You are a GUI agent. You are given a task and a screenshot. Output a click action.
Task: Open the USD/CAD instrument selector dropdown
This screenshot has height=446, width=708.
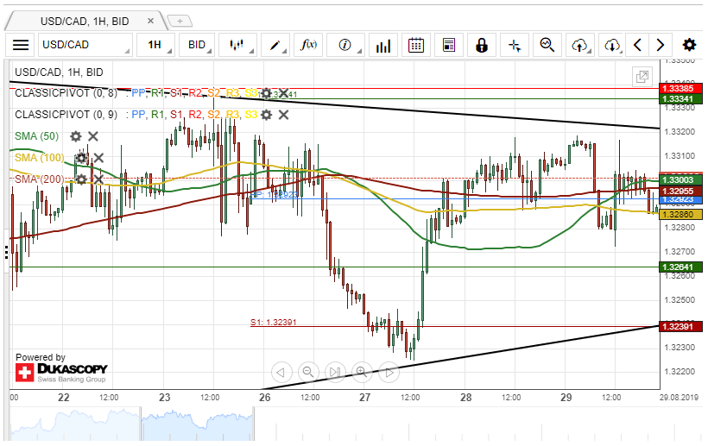click(x=85, y=45)
